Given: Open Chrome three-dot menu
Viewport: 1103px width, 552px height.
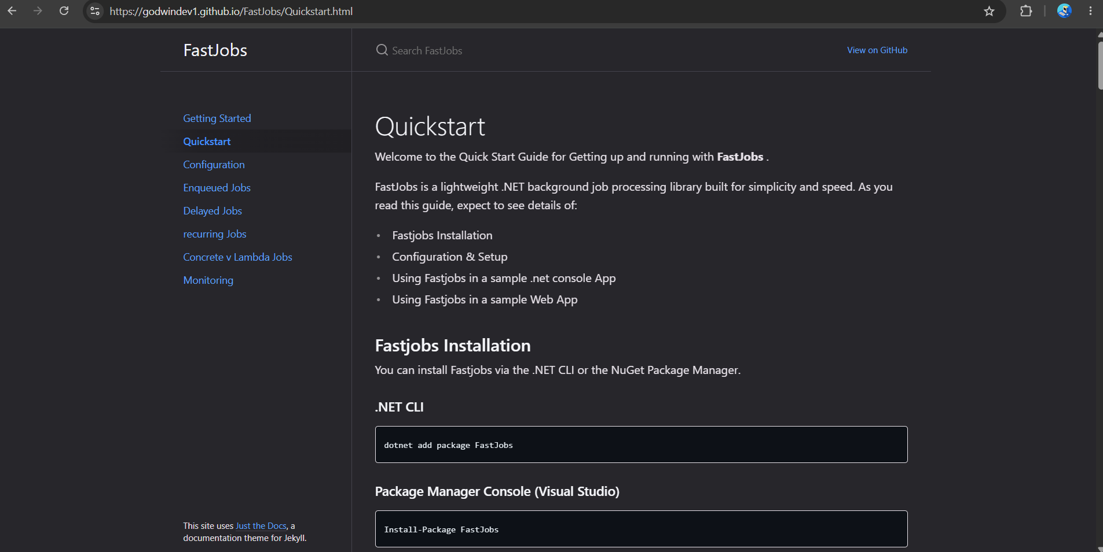Looking at the screenshot, I should click(1090, 11).
